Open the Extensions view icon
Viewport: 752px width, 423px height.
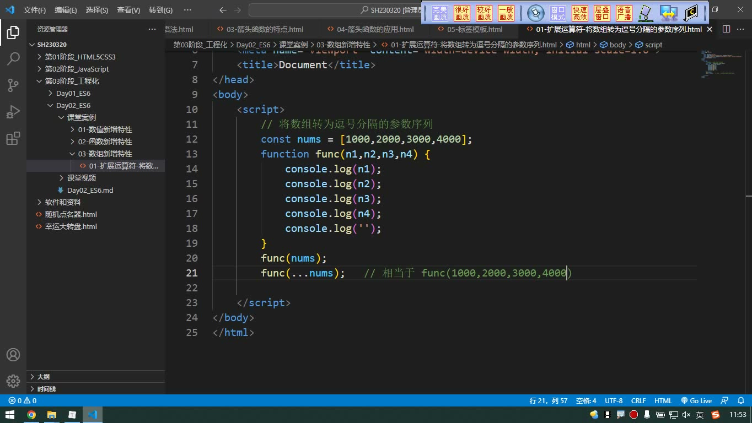[x=13, y=138]
